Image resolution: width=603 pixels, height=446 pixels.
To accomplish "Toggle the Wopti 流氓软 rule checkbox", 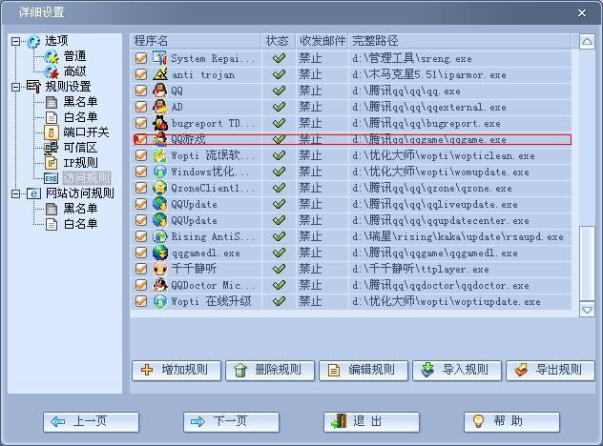I will point(141,155).
